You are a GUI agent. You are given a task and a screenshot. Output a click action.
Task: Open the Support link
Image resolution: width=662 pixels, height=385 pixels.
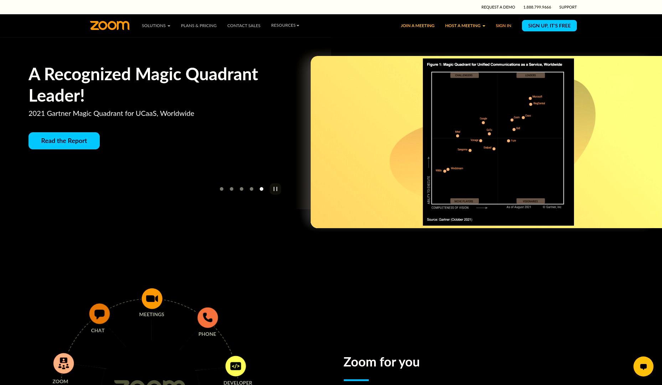click(x=568, y=7)
